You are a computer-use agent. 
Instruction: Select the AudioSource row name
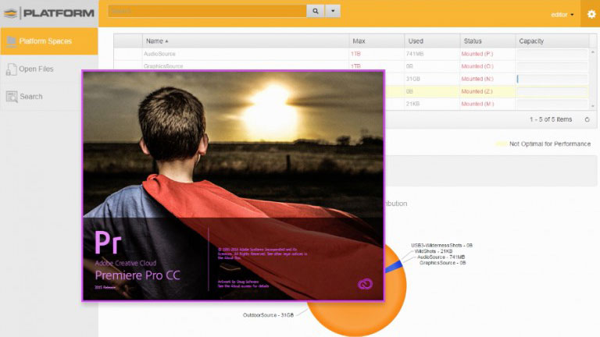pos(159,54)
